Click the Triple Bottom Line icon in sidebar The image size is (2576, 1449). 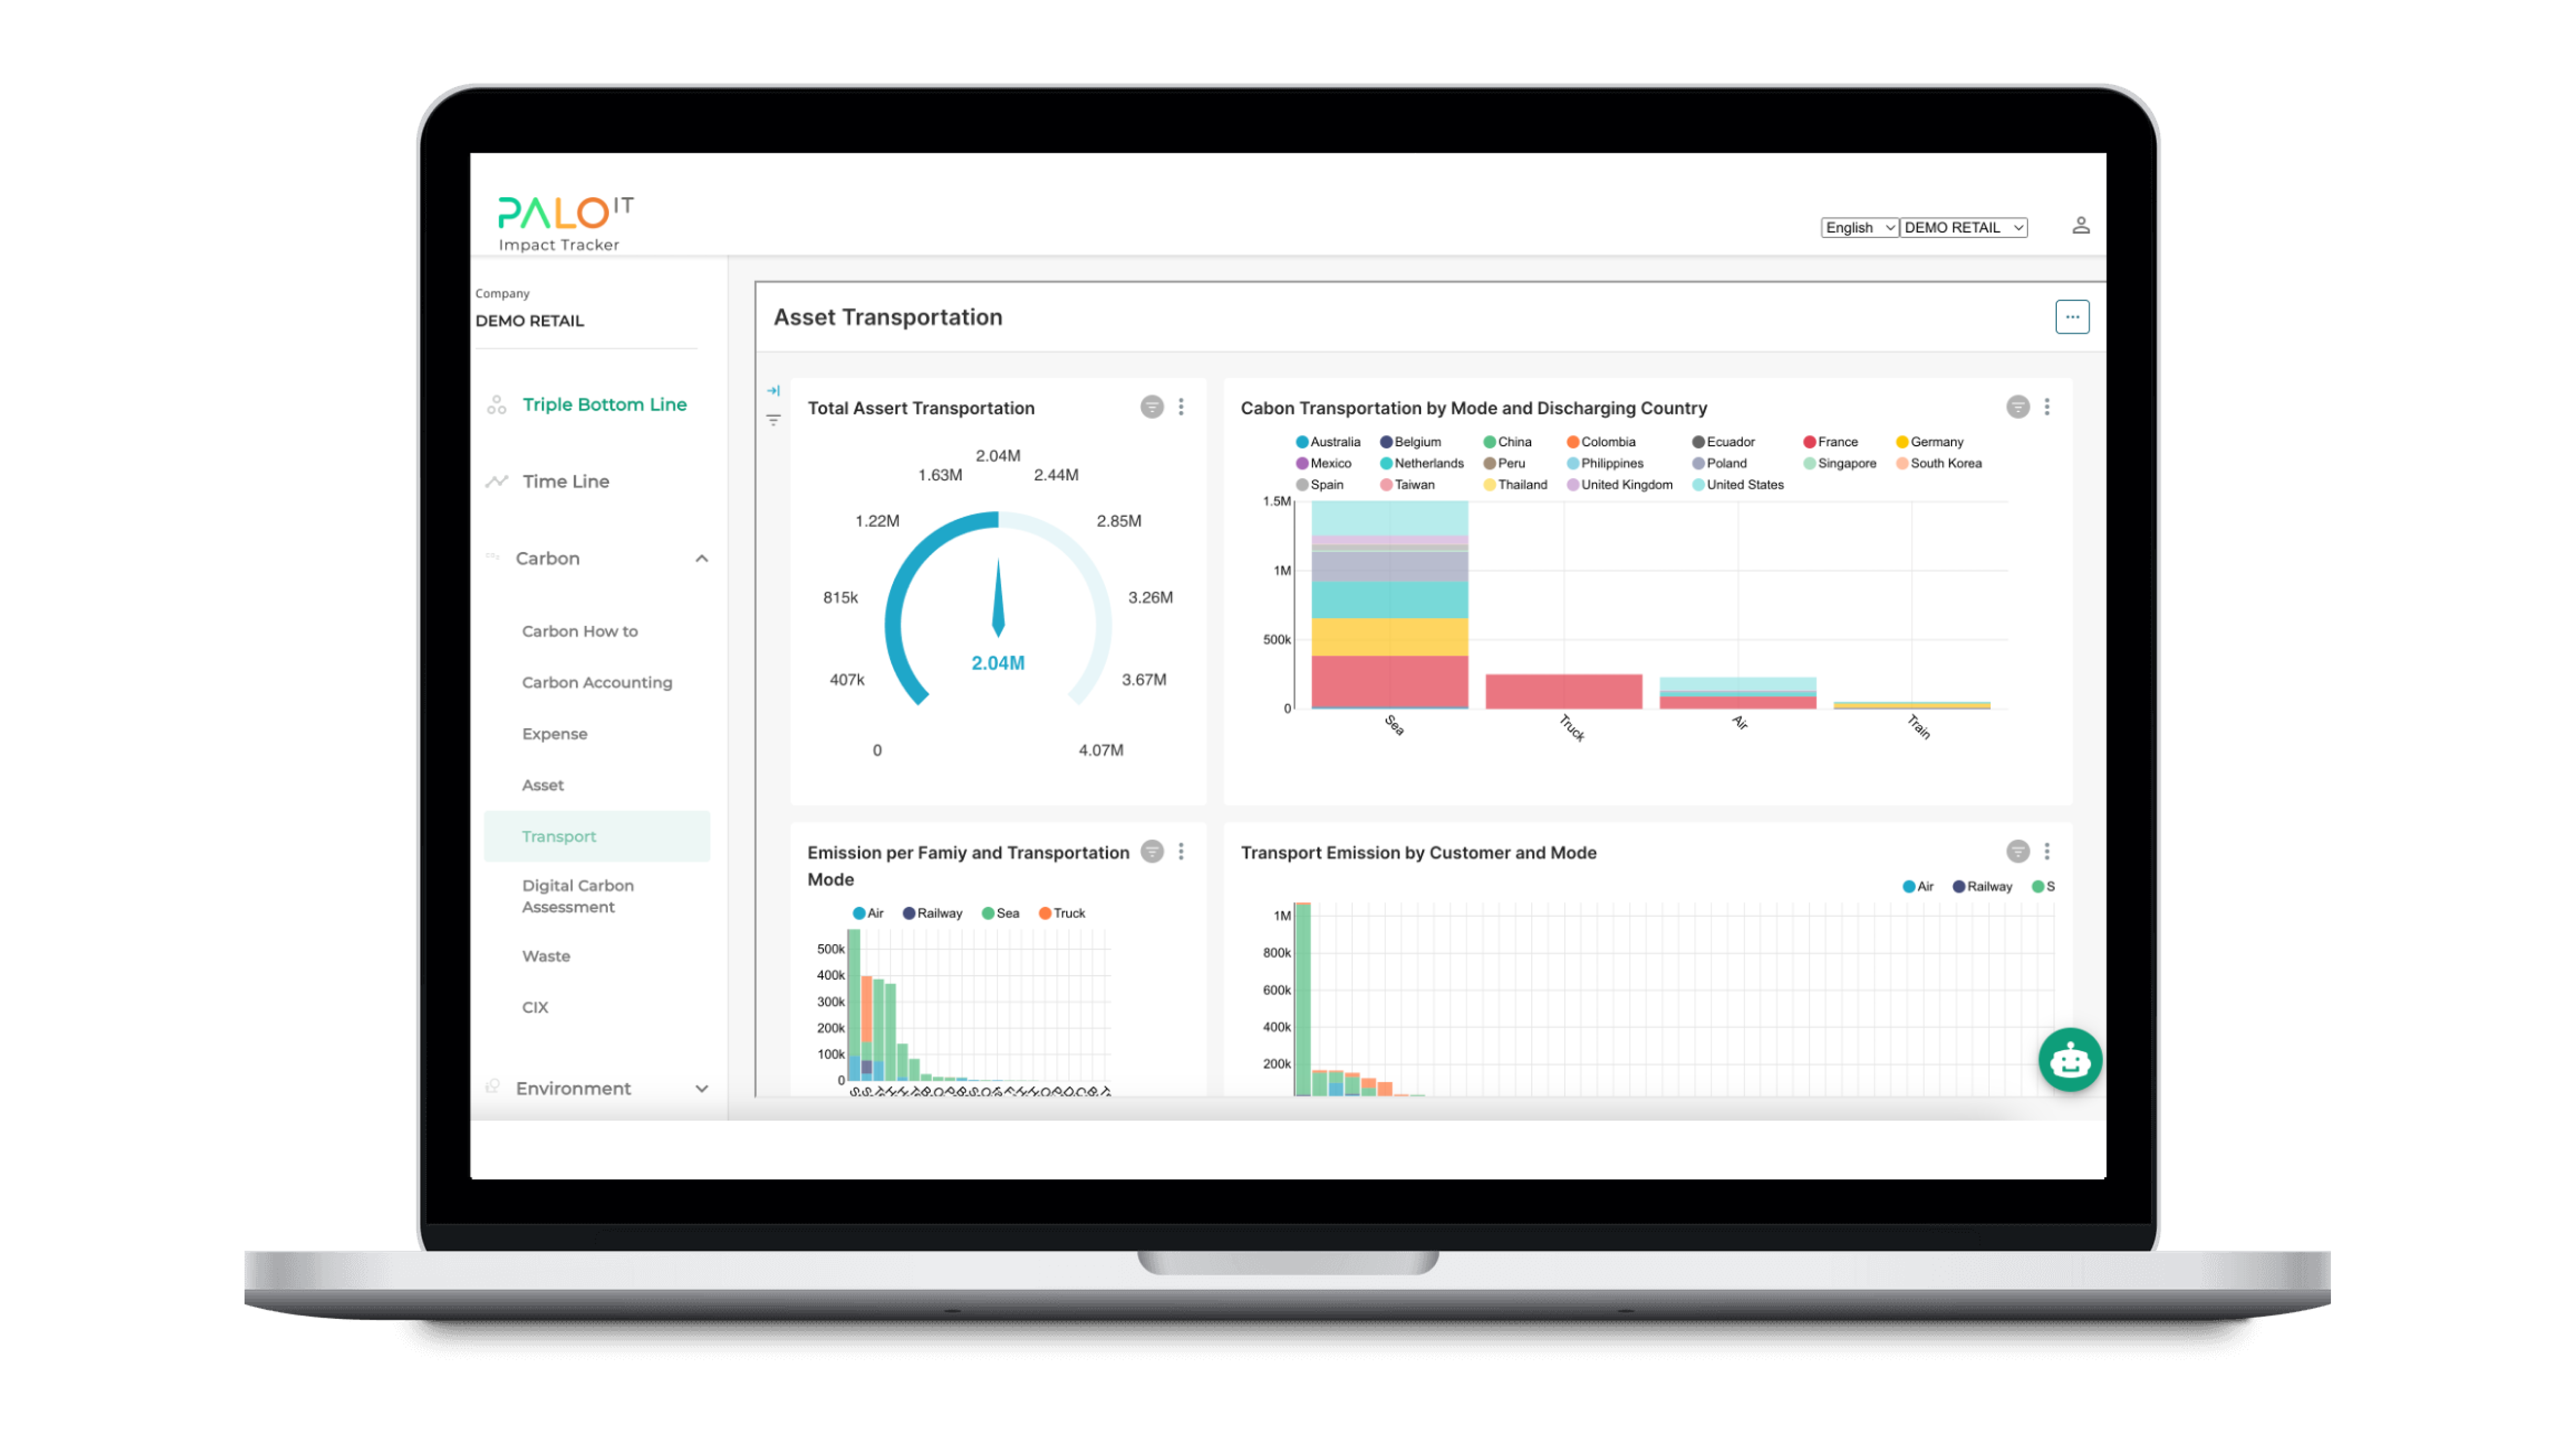point(496,404)
